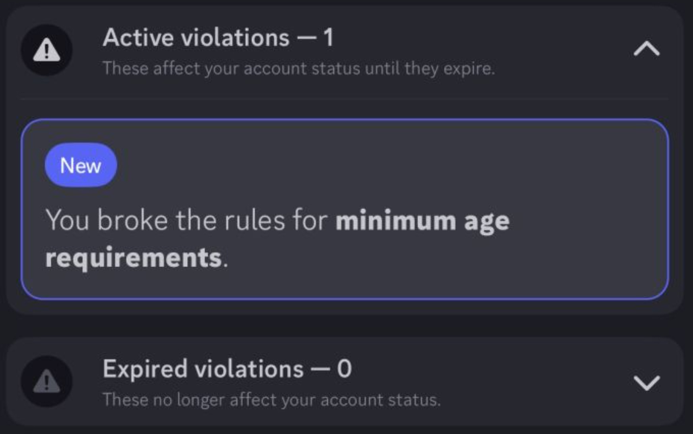Image resolution: width=693 pixels, height=434 pixels.
Task: Click the bold "requirements" word in the card
Action: tap(134, 258)
